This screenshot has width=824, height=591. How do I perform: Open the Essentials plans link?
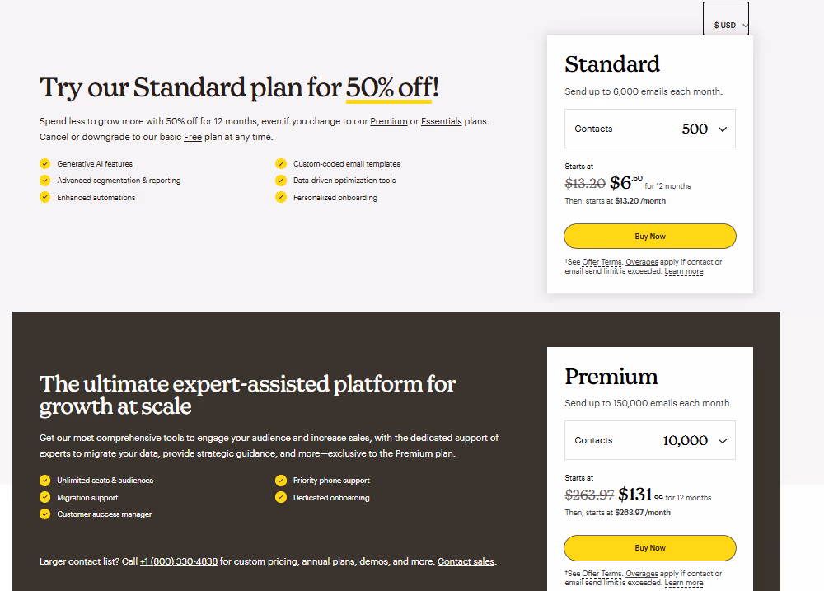pos(442,121)
